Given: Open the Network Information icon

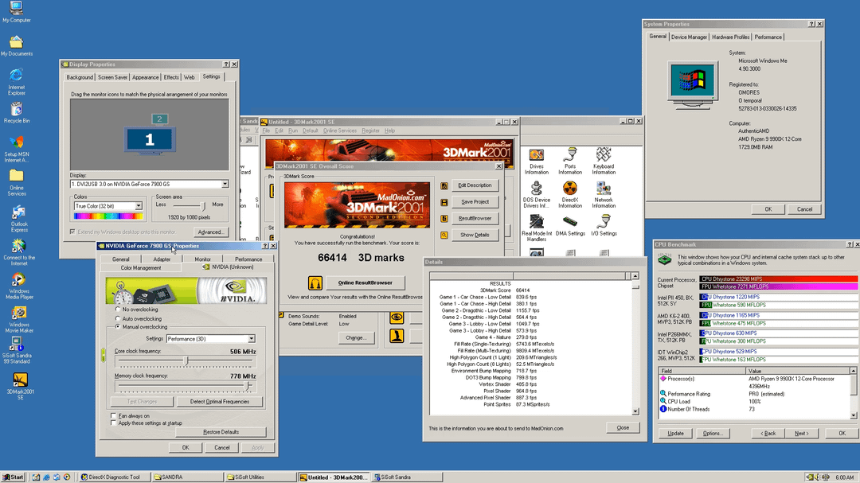Looking at the screenshot, I should 604,189.
